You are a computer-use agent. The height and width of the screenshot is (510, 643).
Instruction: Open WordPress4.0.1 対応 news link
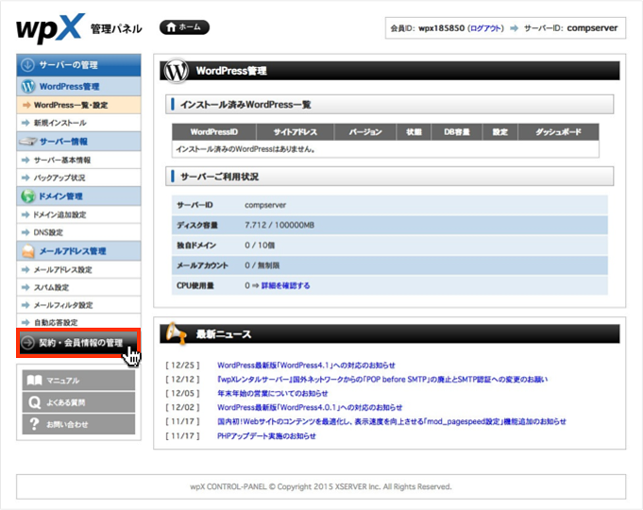[310, 407]
